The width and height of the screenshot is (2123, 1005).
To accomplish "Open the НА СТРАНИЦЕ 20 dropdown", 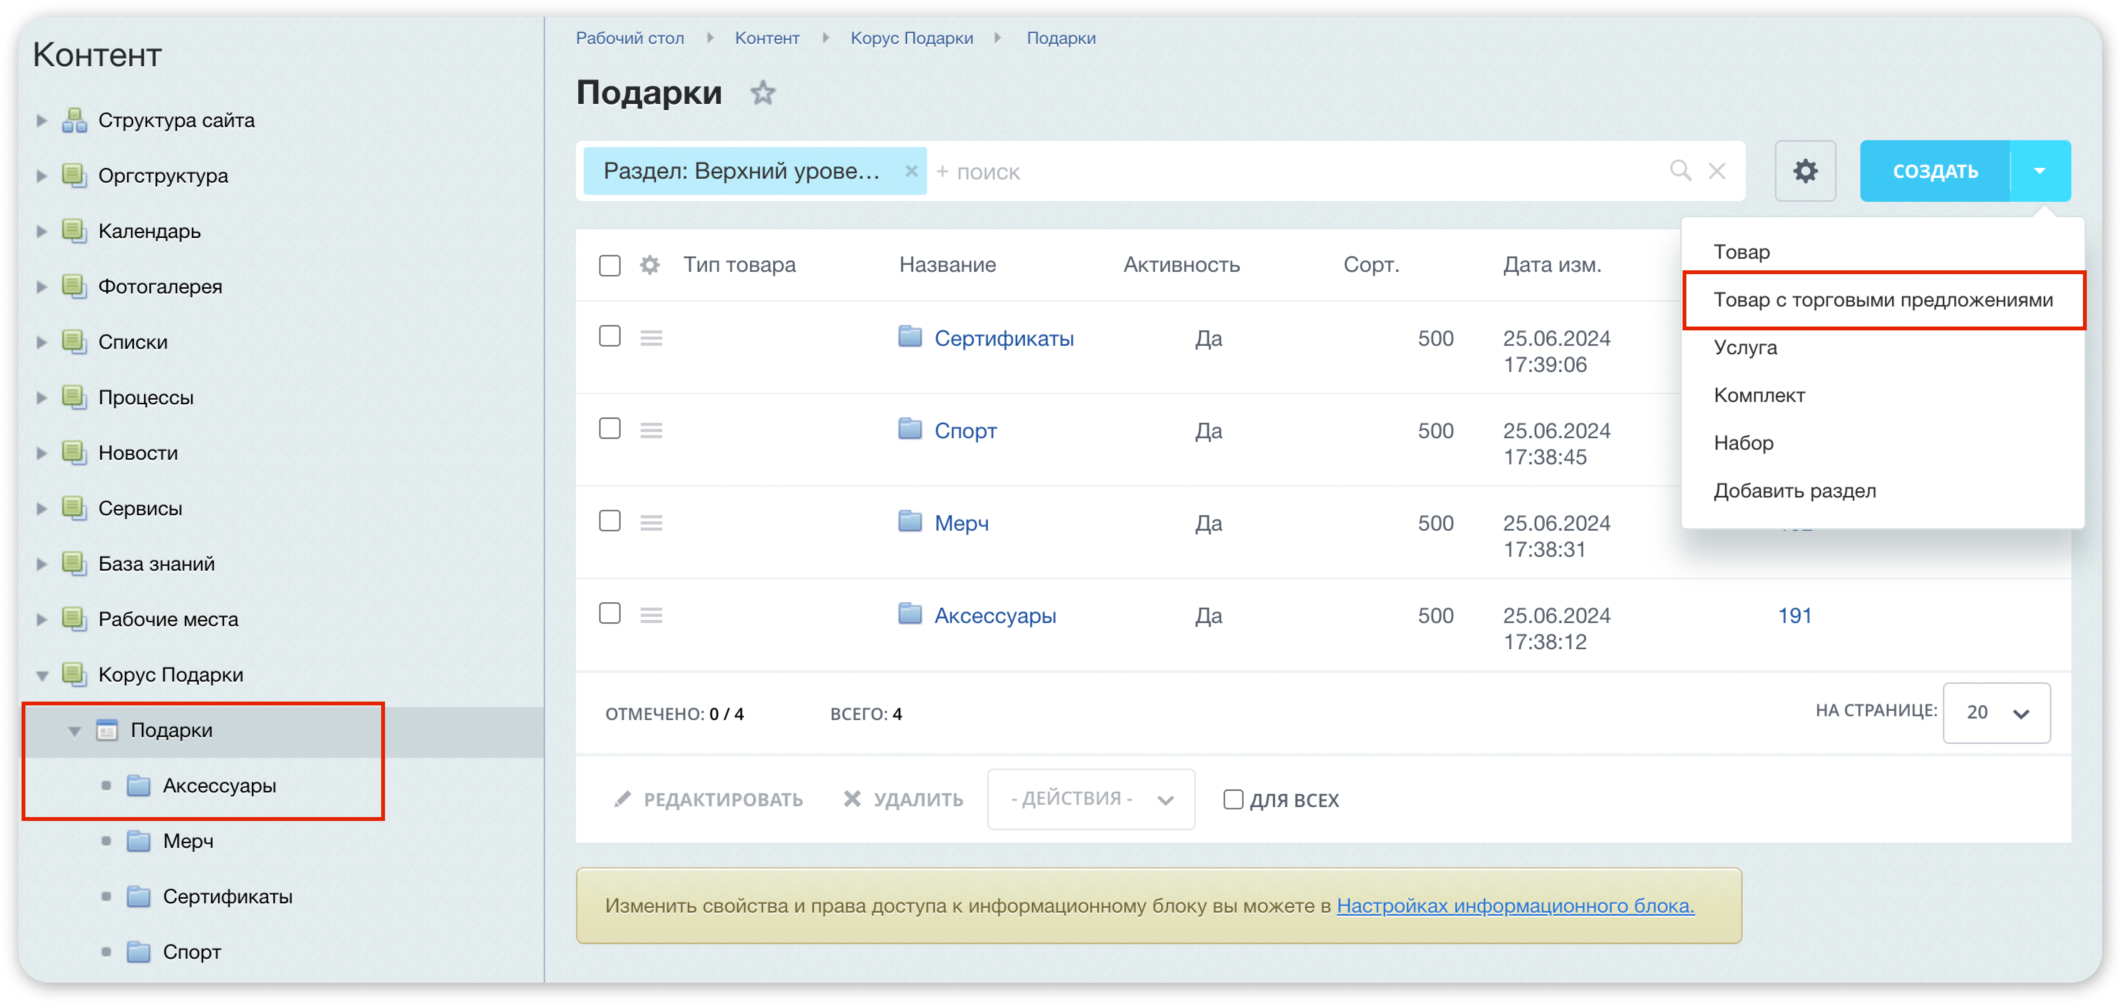I will coord(1996,713).
